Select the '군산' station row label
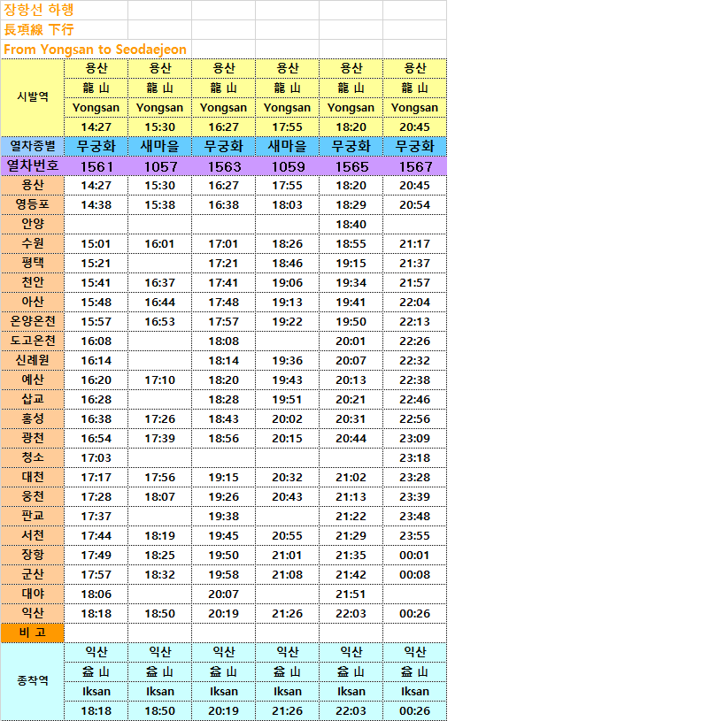Image resolution: width=725 pixels, height=721 pixels. pos(33,573)
